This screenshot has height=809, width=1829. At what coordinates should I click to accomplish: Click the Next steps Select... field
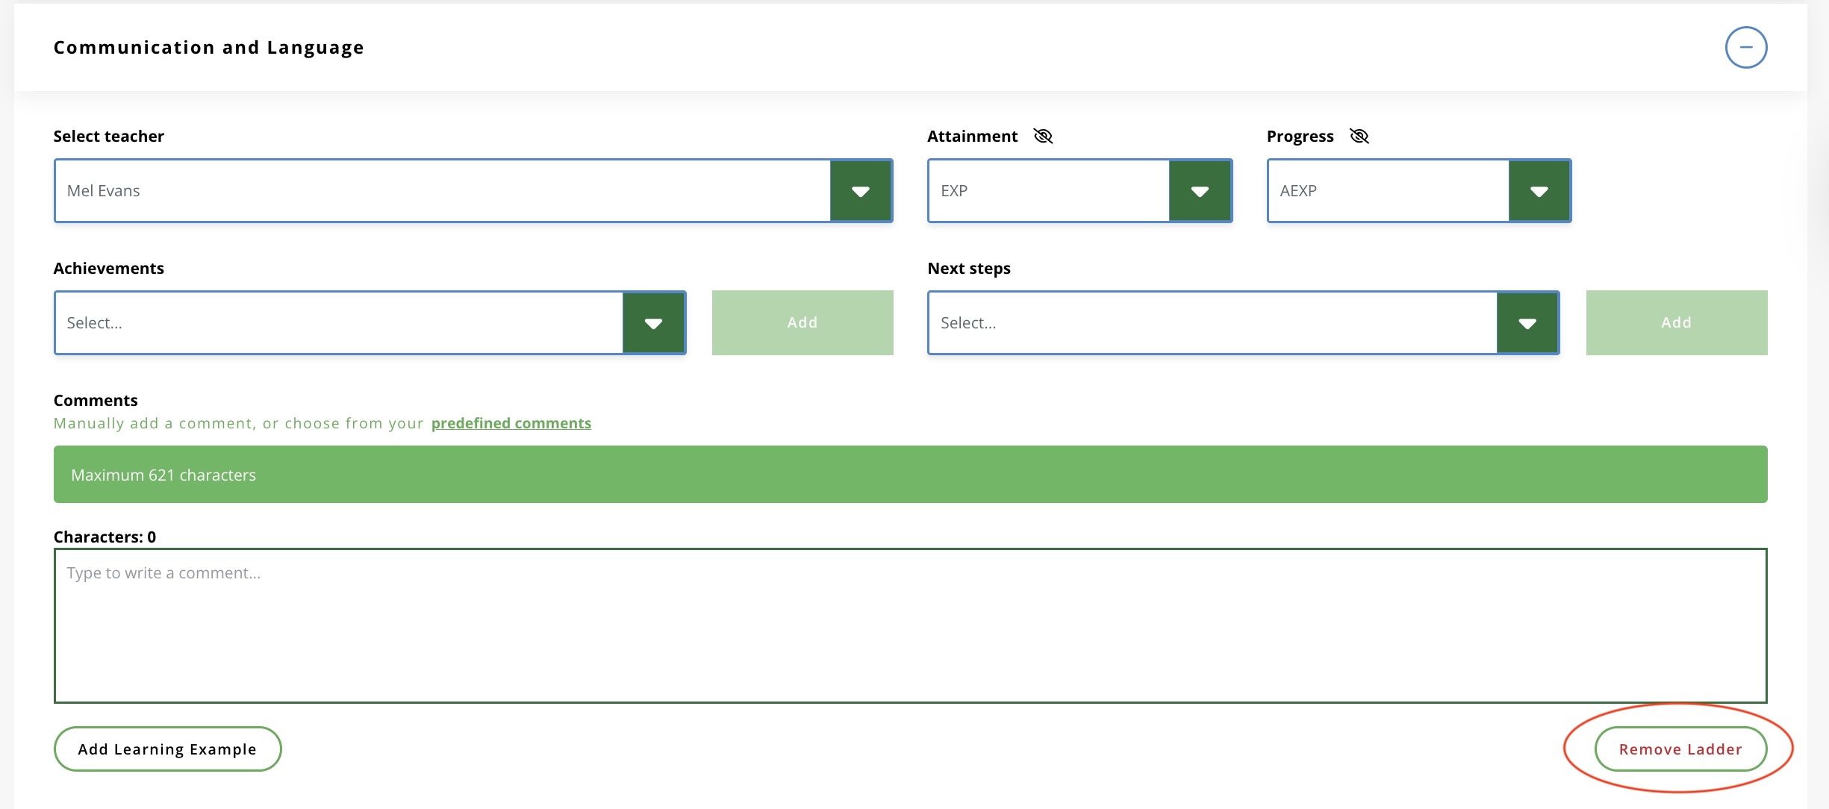(x=1212, y=323)
